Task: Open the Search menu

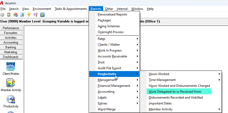Action: click(x=14, y=9)
